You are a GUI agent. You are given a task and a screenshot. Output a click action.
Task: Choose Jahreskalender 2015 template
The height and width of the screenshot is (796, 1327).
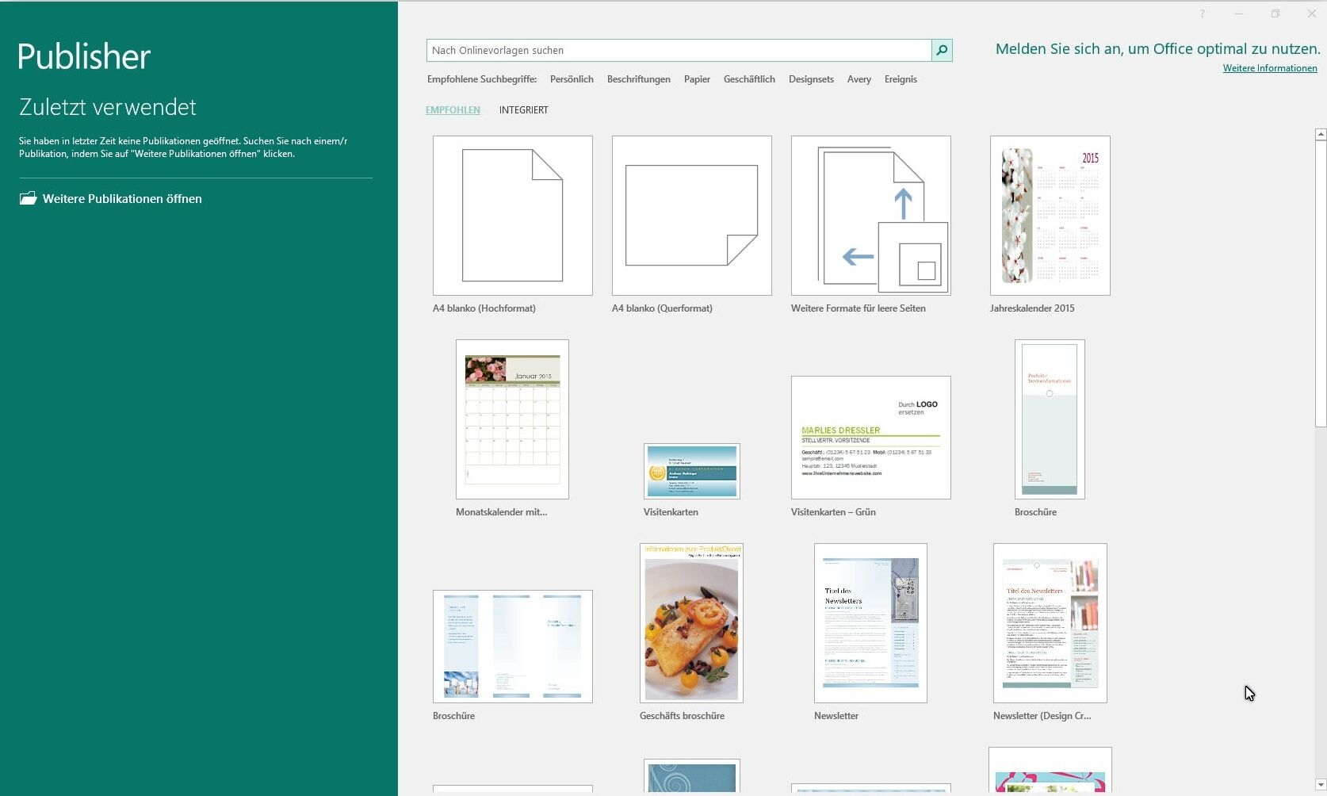[x=1050, y=216]
